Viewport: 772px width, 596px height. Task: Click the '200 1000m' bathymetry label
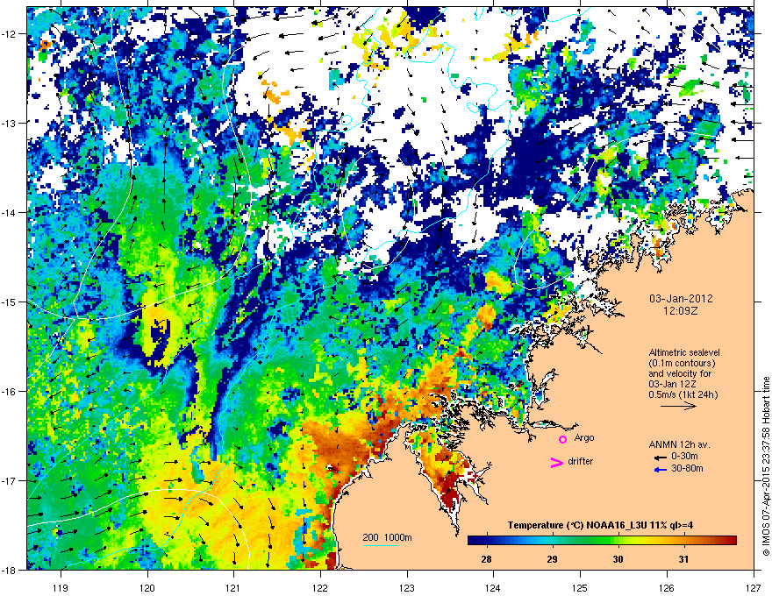387,537
